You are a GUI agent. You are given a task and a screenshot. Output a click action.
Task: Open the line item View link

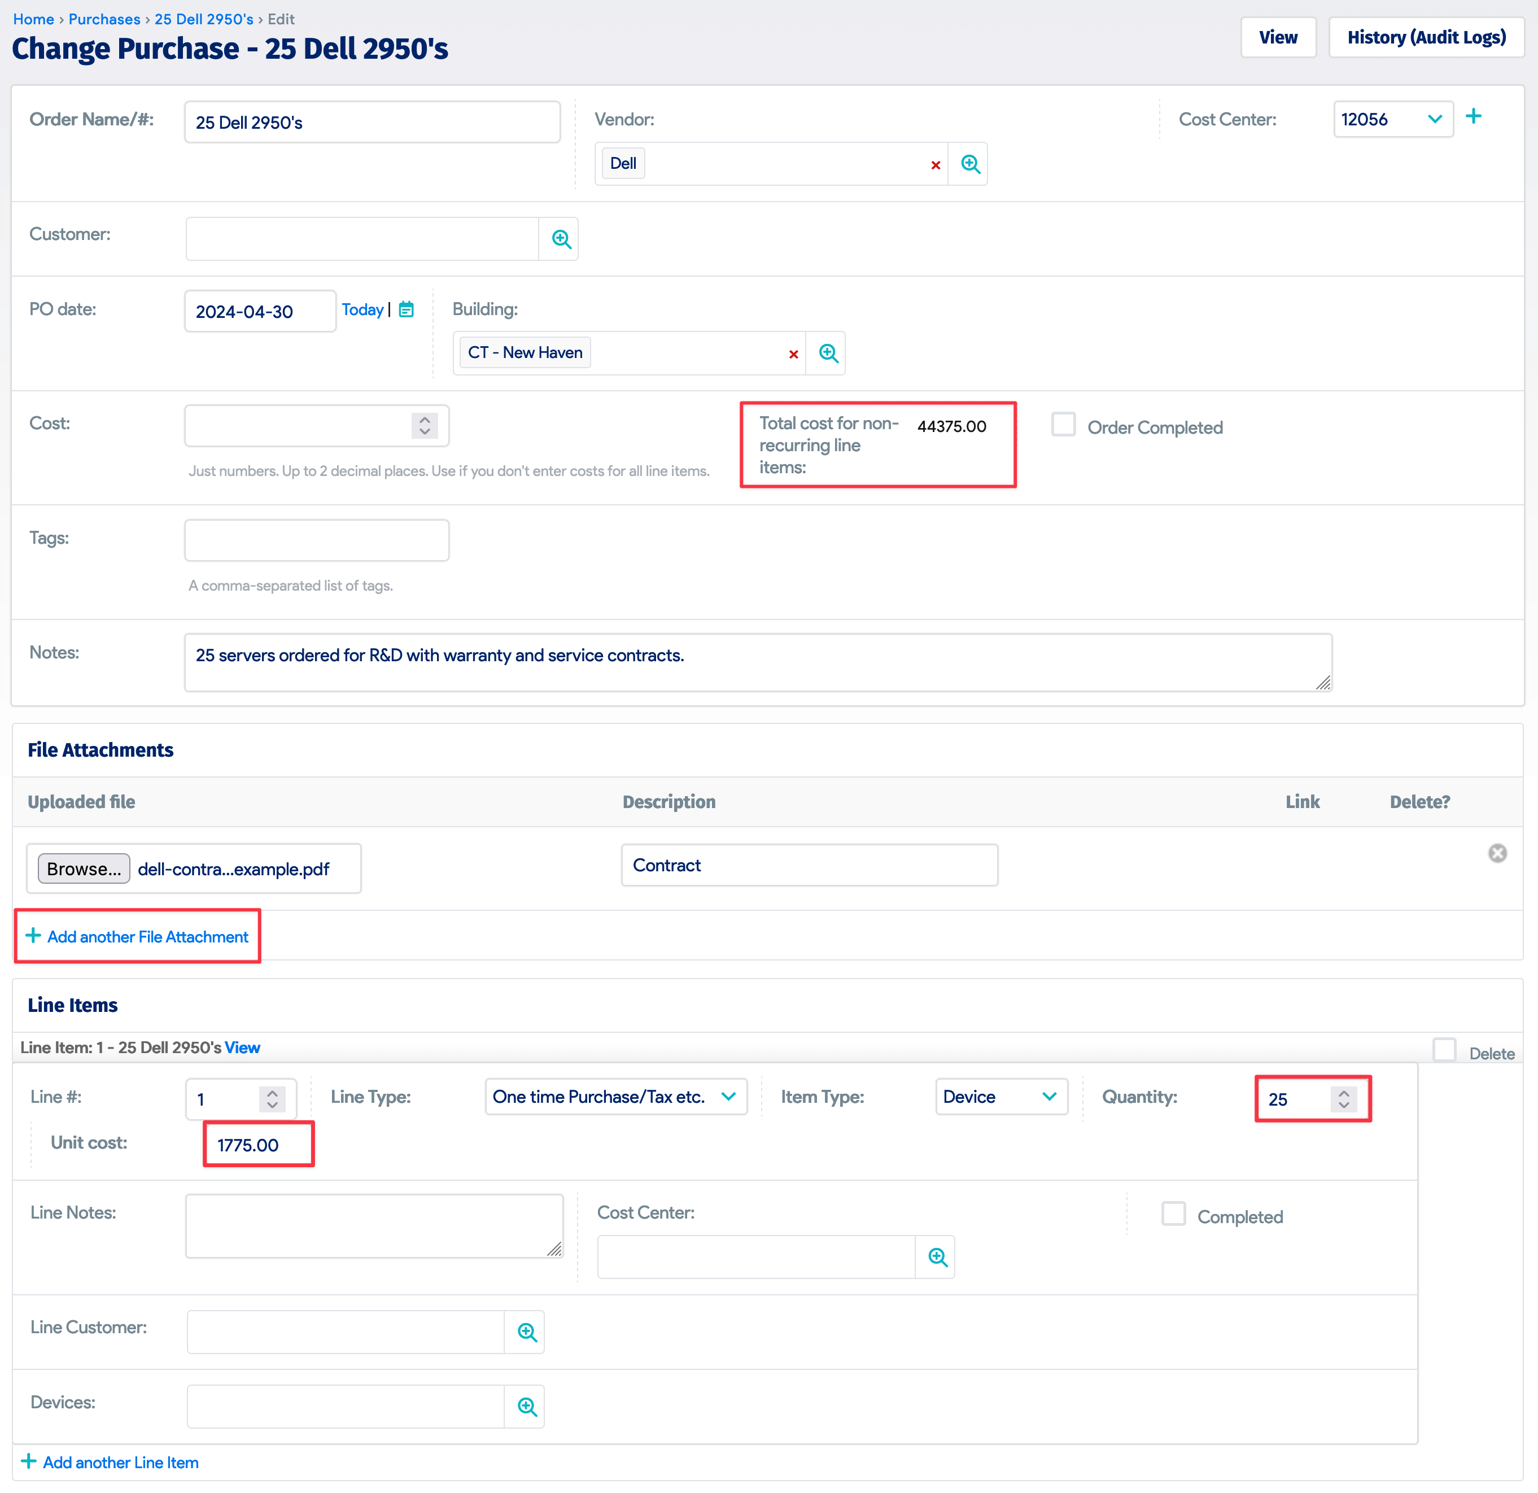tap(242, 1048)
